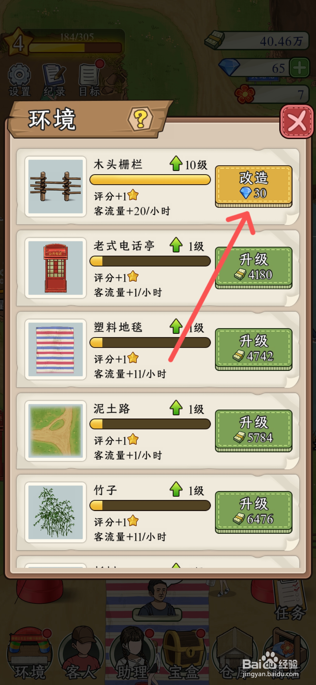
Task: Tap the 改造 button costing 30 diamonds
Action: 253,186
